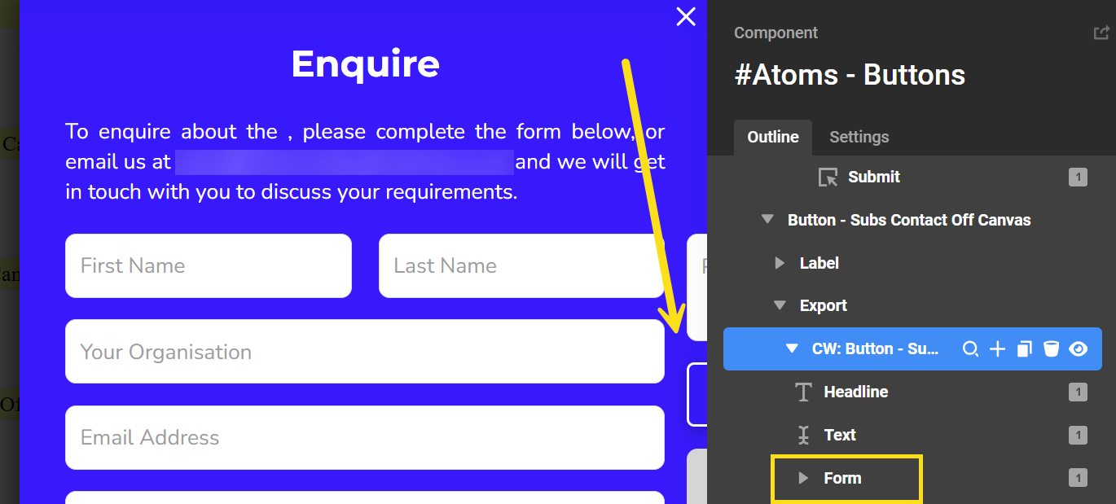Close the Enquire modal with the X
The width and height of the screenshot is (1116, 504).
tap(686, 16)
